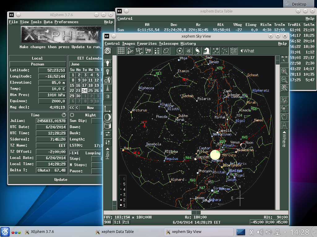
Task: Select June 25 in the calendar
Action: [x=91, y=91]
